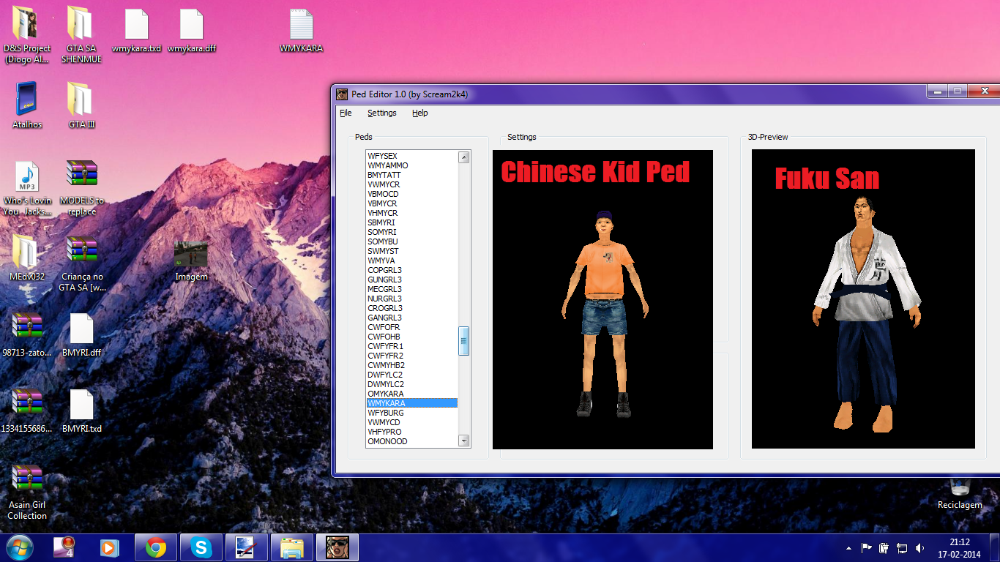1000x562 pixels.
Task: Click the Peds list scroll-up arrow
Action: tap(463, 157)
